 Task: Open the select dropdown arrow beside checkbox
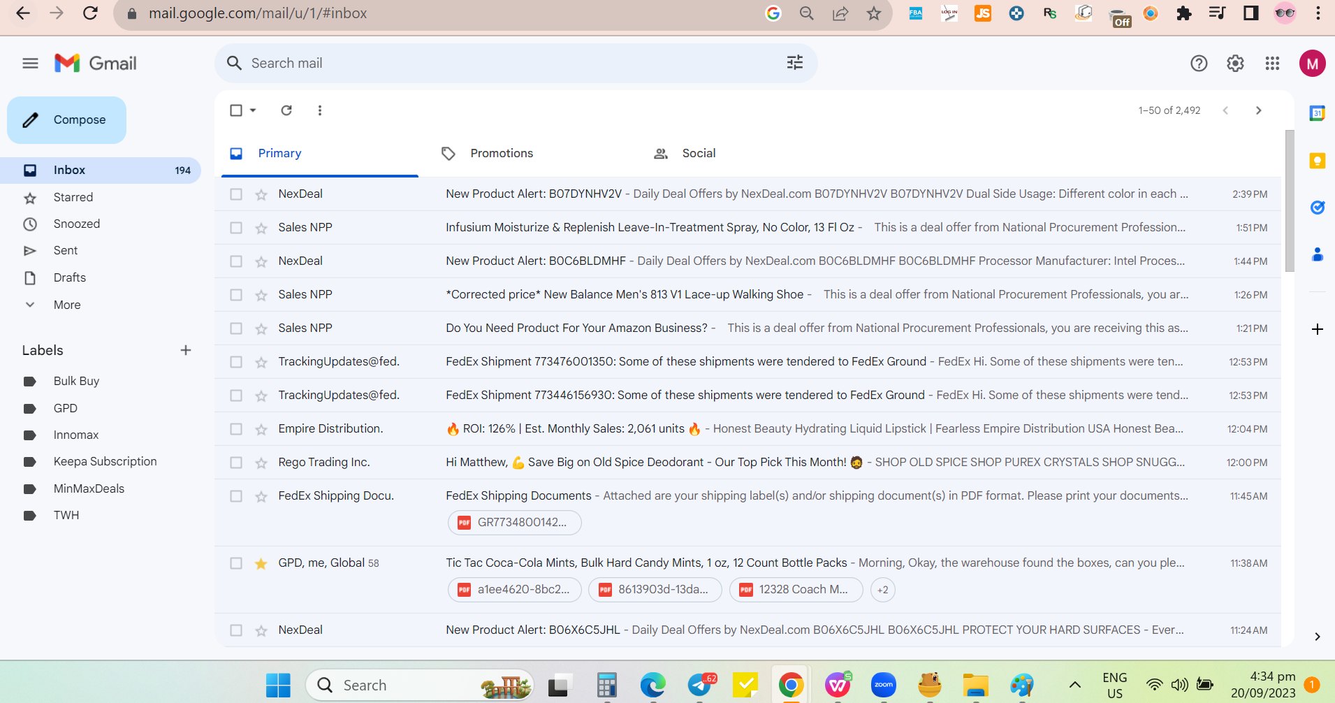(x=253, y=110)
